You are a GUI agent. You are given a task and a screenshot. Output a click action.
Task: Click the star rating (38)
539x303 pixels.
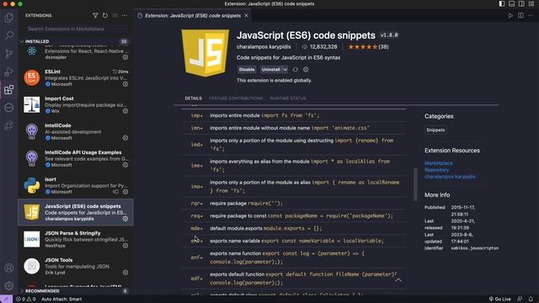[368, 47]
